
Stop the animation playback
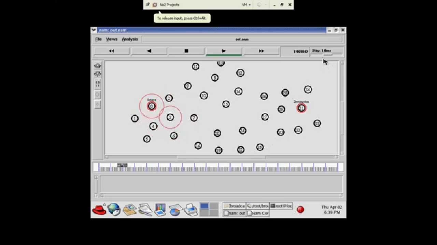click(186, 51)
